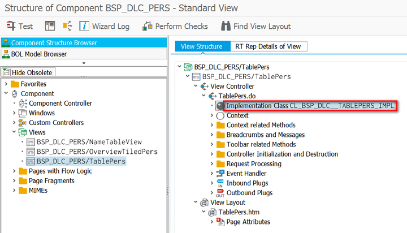Viewport: 407px width, 233px height.
Task: Click the Outbound Plugs OUT icon
Action: tap(220, 193)
